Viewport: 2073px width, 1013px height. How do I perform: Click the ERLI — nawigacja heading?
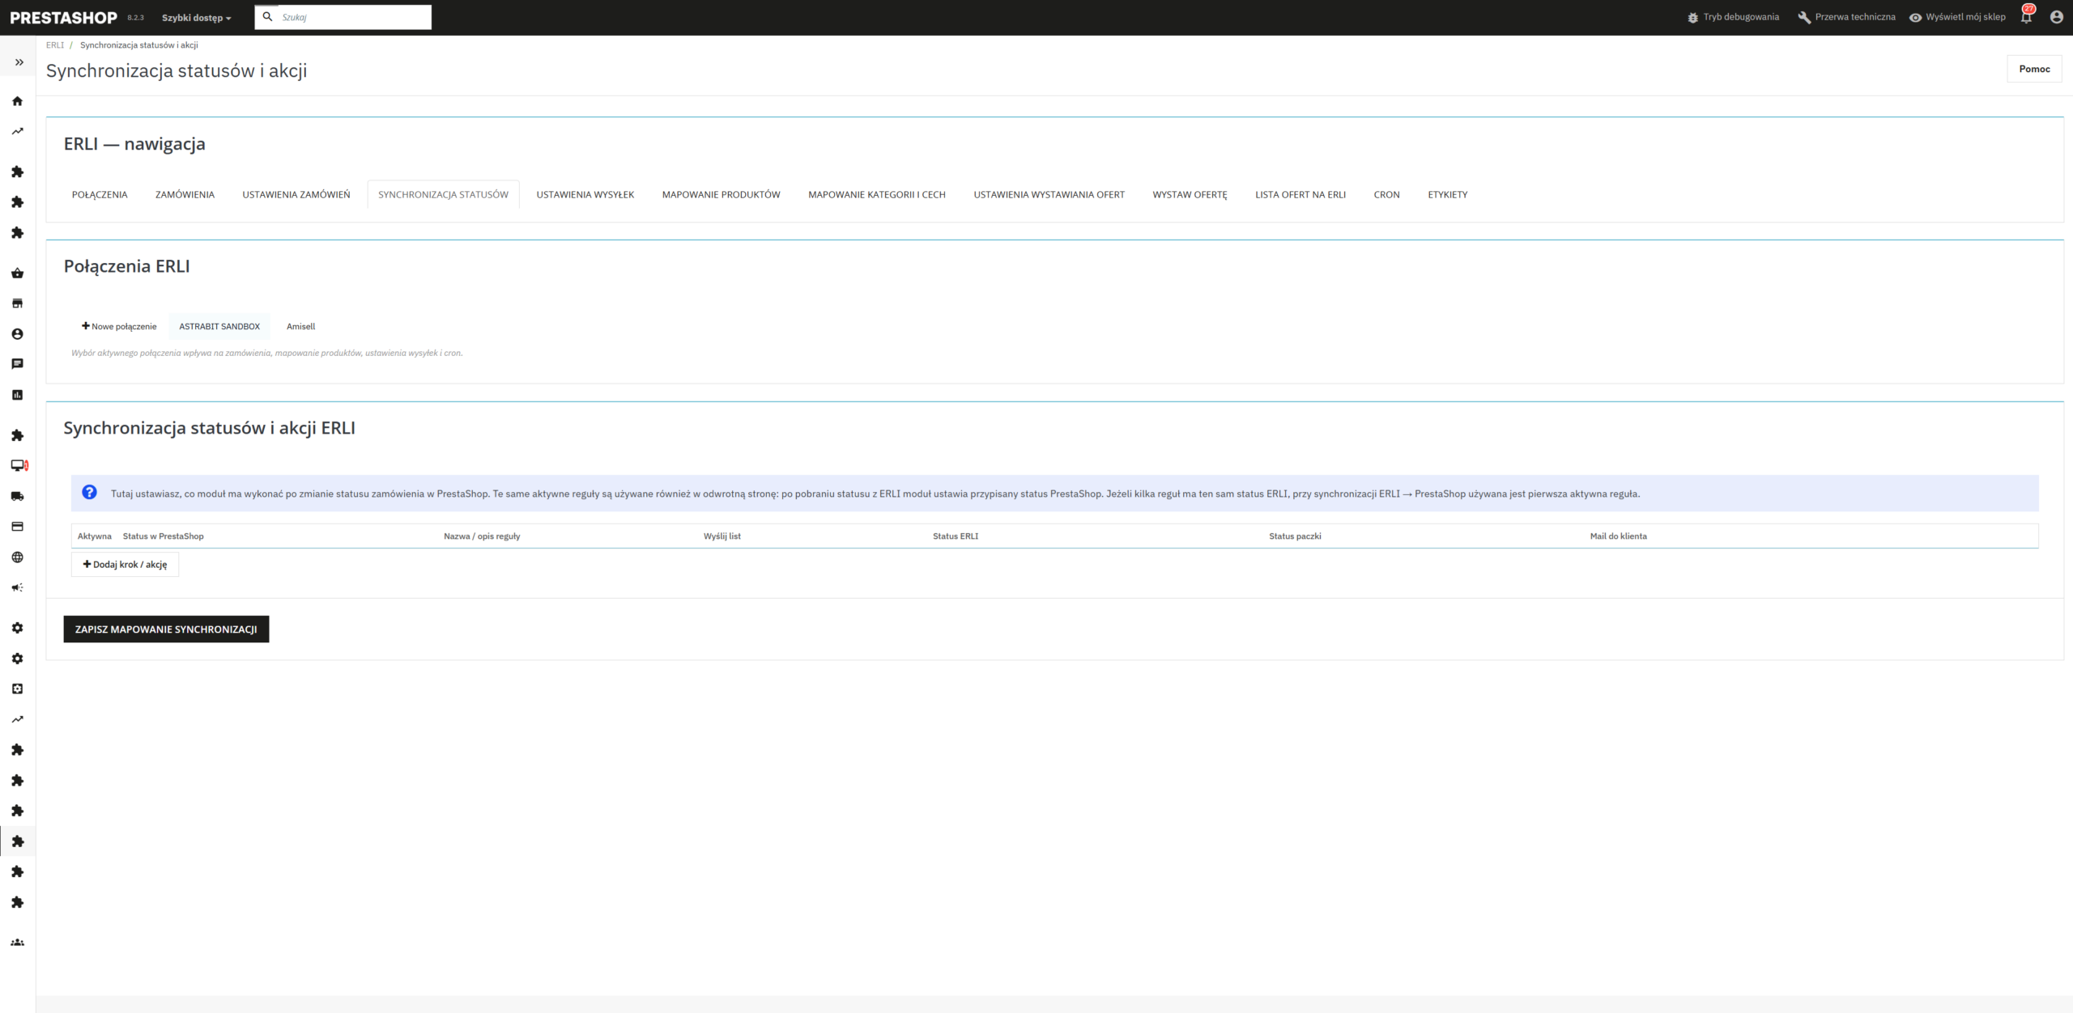pyautogui.click(x=134, y=144)
